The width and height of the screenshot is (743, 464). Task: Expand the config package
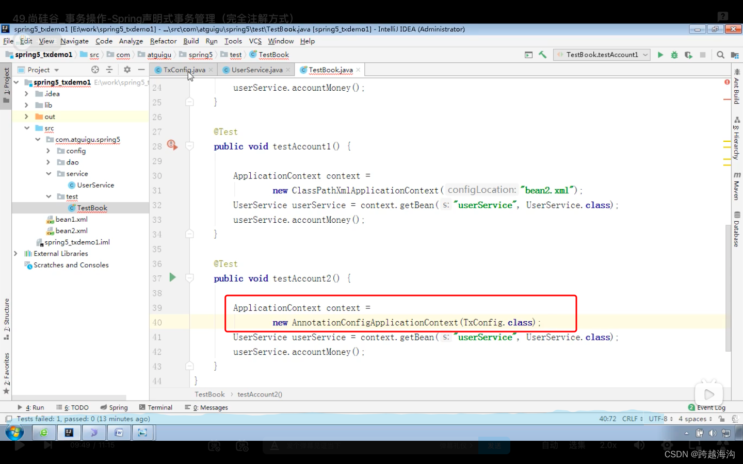48,151
